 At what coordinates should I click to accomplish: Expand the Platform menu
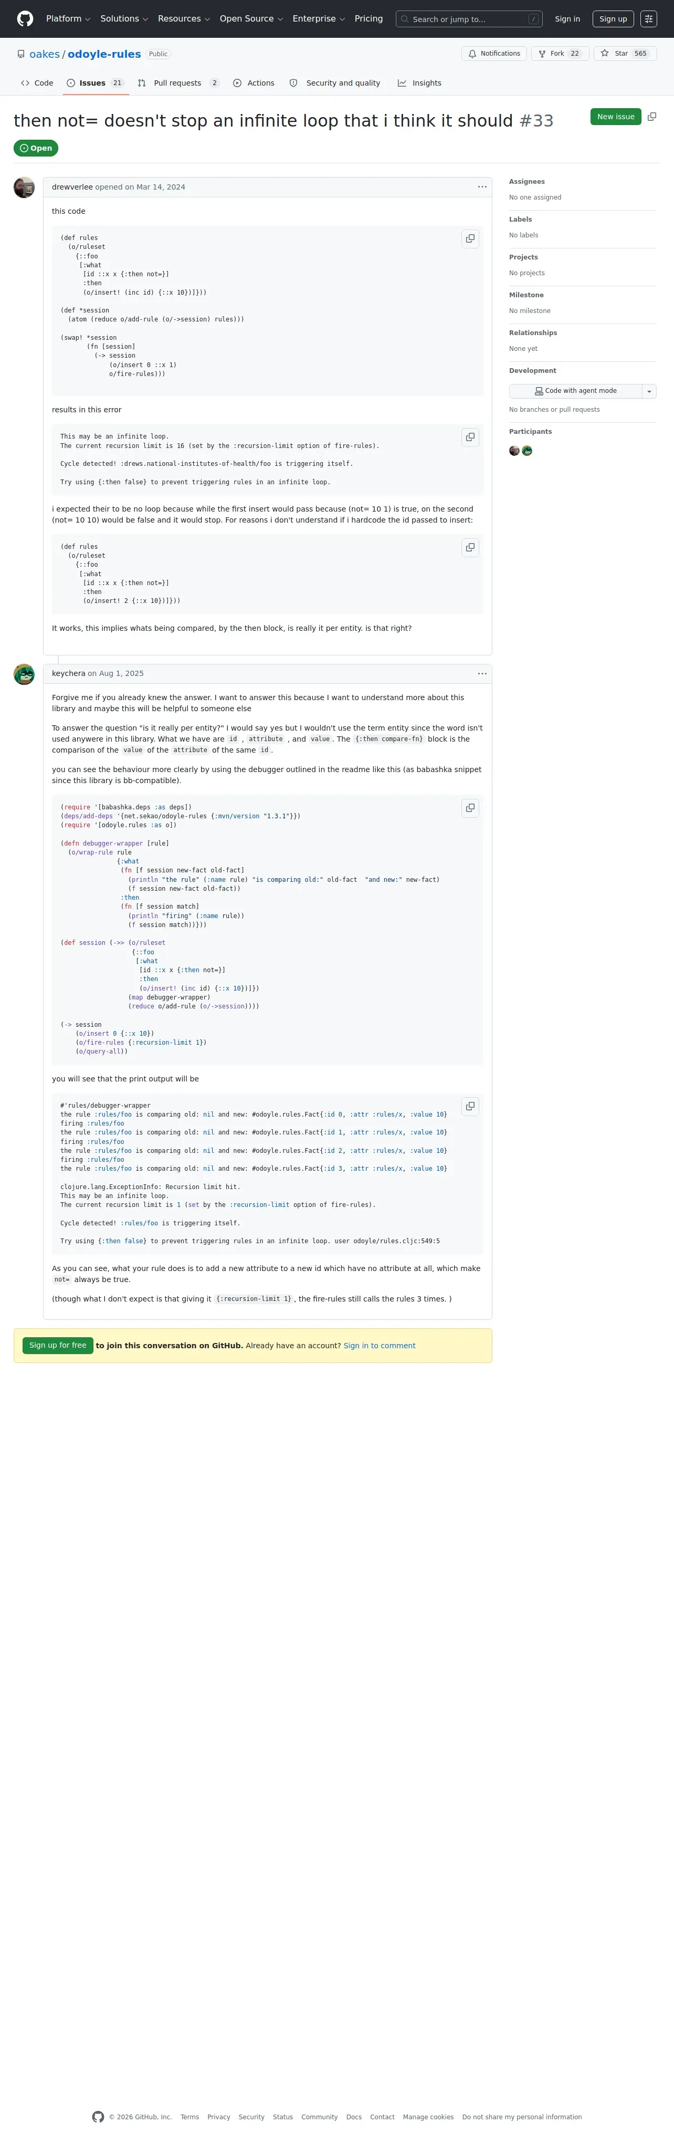[68, 18]
